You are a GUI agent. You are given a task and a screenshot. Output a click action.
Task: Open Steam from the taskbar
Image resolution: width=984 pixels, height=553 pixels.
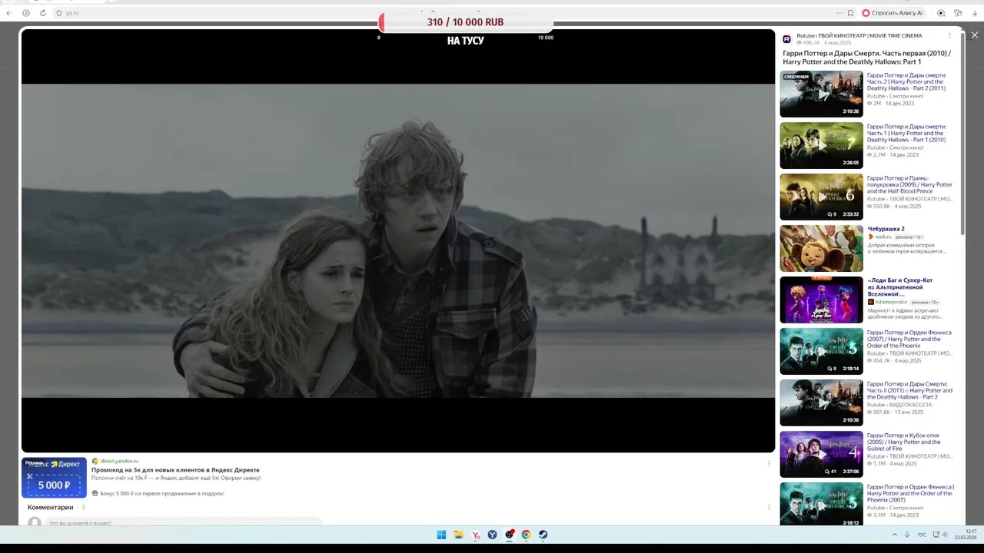coord(543,535)
